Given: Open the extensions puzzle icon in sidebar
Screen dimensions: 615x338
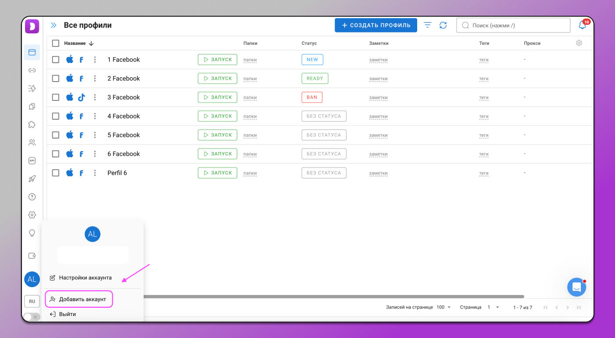Looking at the screenshot, I should click(32, 125).
